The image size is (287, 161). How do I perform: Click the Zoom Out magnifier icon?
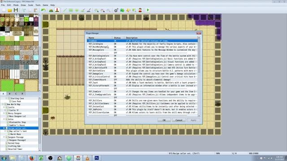pos(103,10)
